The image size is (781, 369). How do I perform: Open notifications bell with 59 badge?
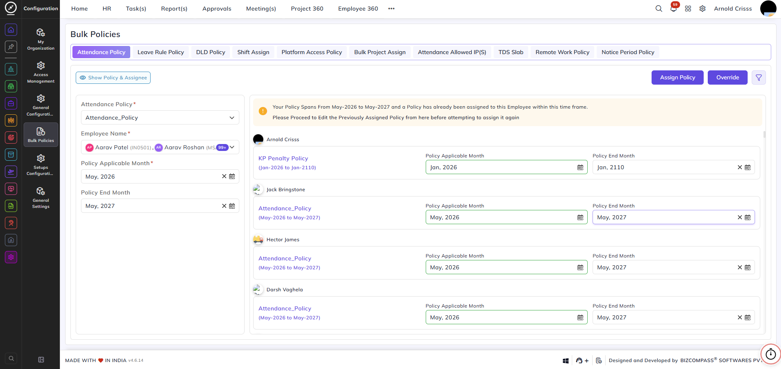(x=674, y=9)
